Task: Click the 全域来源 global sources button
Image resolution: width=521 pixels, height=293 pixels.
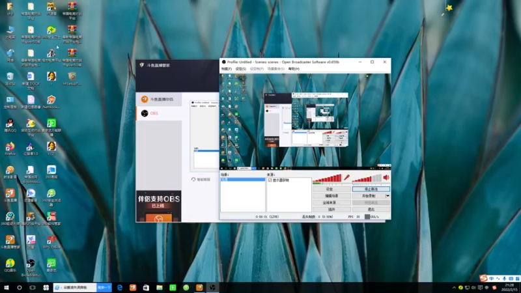Action: point(331,202)
